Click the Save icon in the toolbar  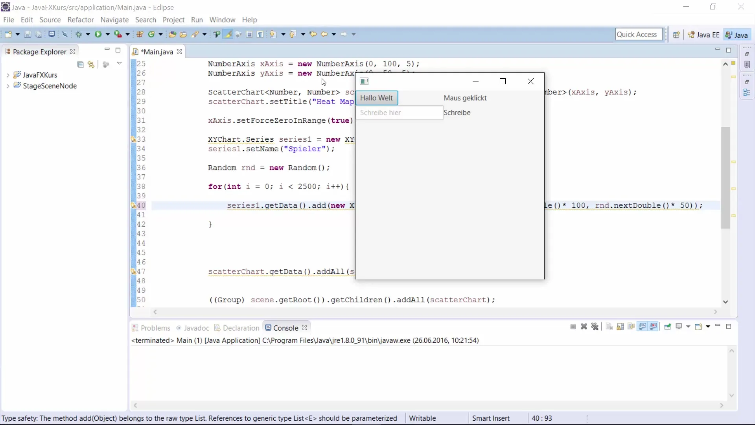coord(28,35)
